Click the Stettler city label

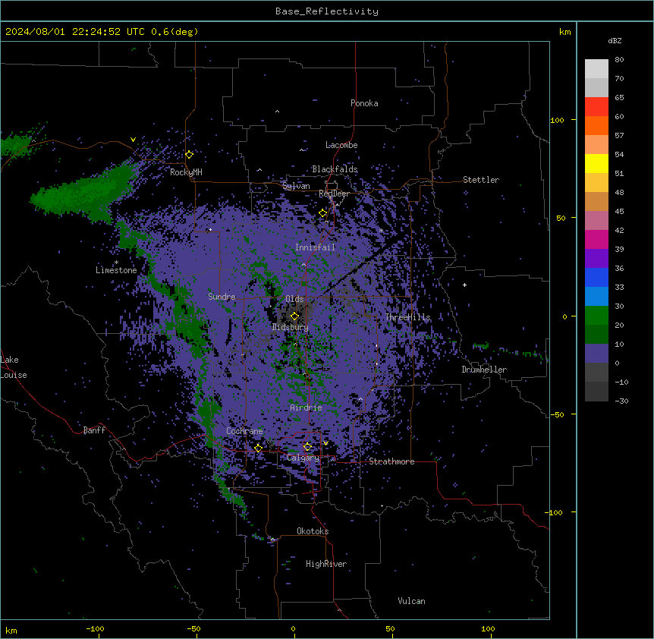[x=481, y=180]
